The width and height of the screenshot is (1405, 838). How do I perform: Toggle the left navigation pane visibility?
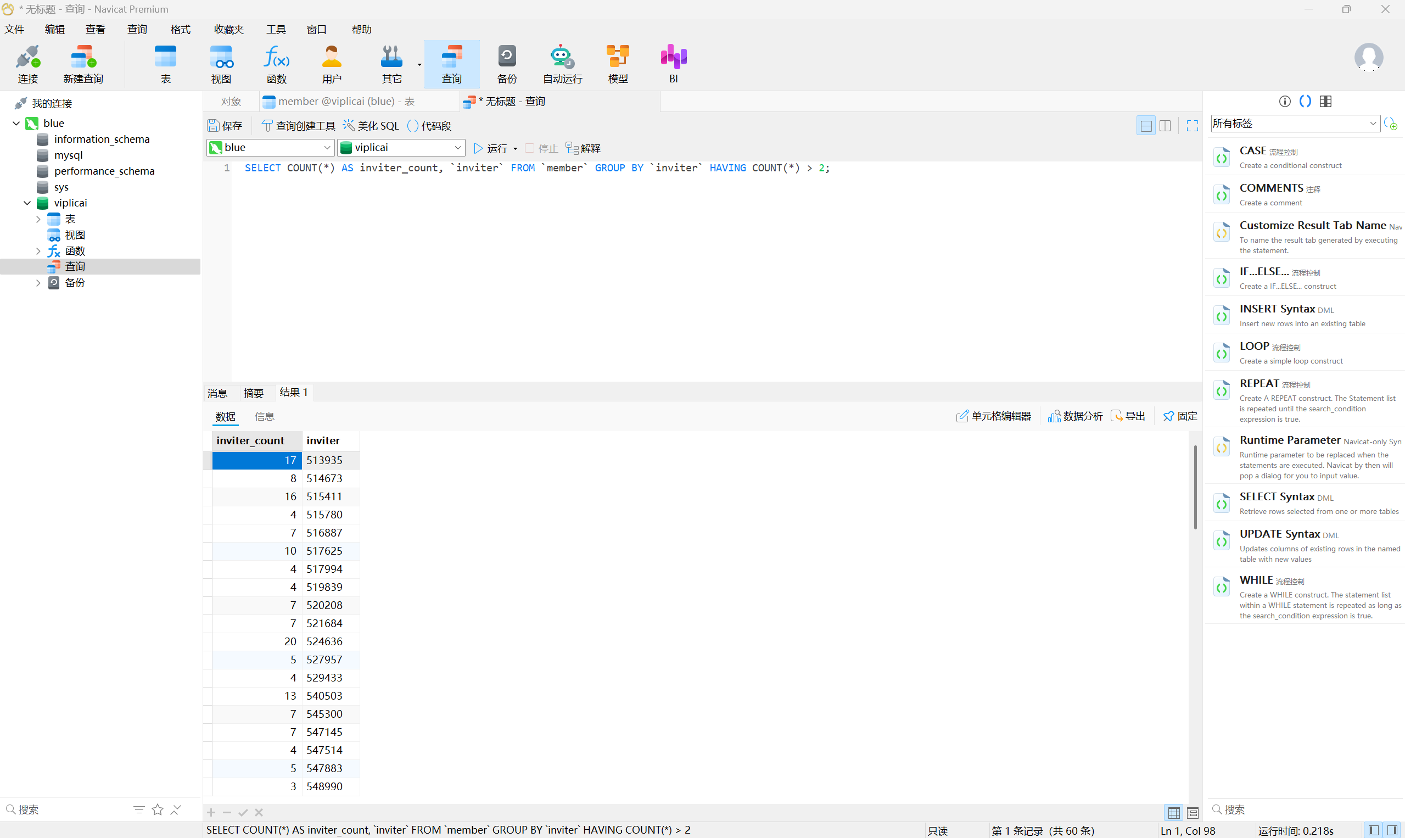(x=1373, y=830)
